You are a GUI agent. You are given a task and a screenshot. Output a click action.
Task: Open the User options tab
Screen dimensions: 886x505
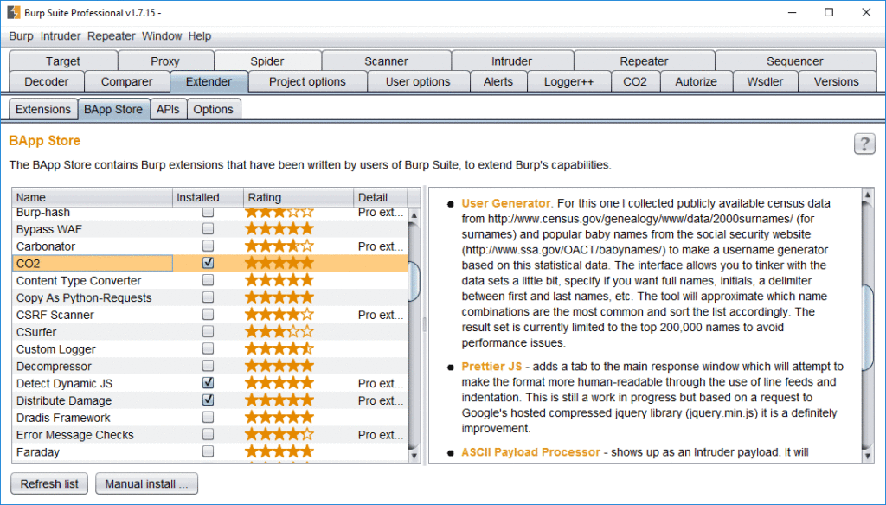(418, 81)
